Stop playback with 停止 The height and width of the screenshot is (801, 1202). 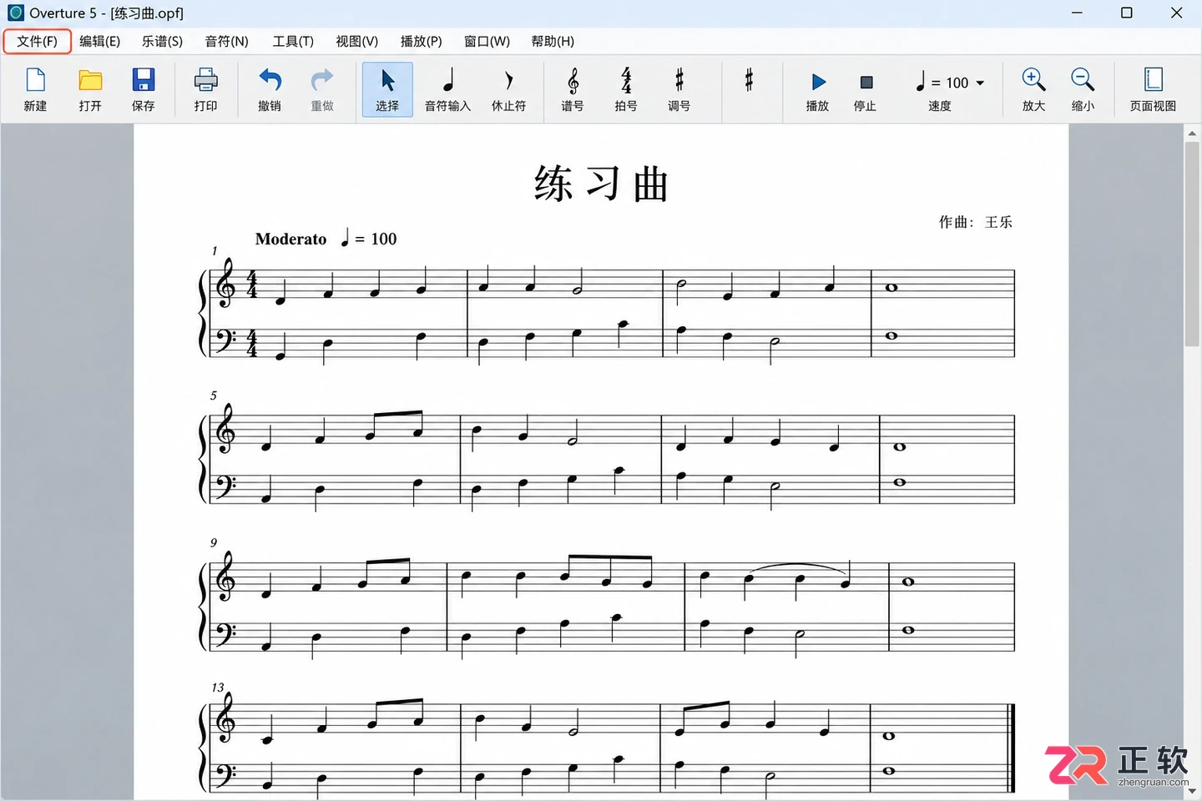click(866, 89)
